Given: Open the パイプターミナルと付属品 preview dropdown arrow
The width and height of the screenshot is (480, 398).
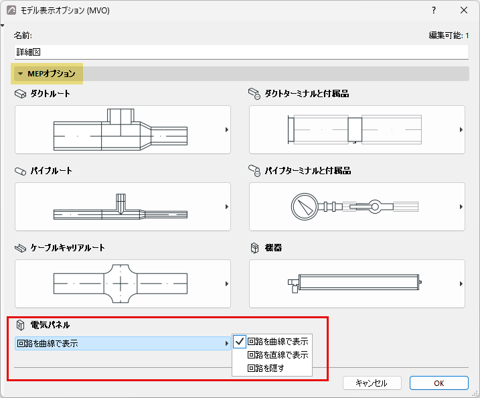Looking at the screenshot, I should (x=461, y=207).
